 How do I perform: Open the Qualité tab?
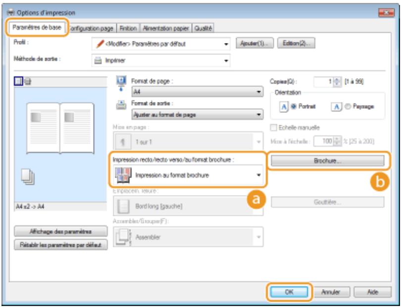coord(203,28)
